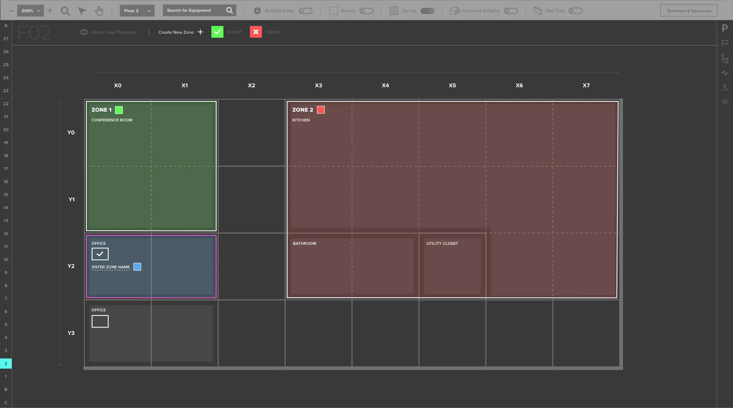Open the Floor 2 dropdown
This screenshot has width=733, height=408.
pos(137,11)
